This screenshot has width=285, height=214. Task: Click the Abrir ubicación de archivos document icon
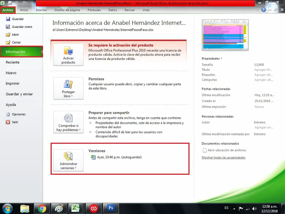tap(204, 150)
